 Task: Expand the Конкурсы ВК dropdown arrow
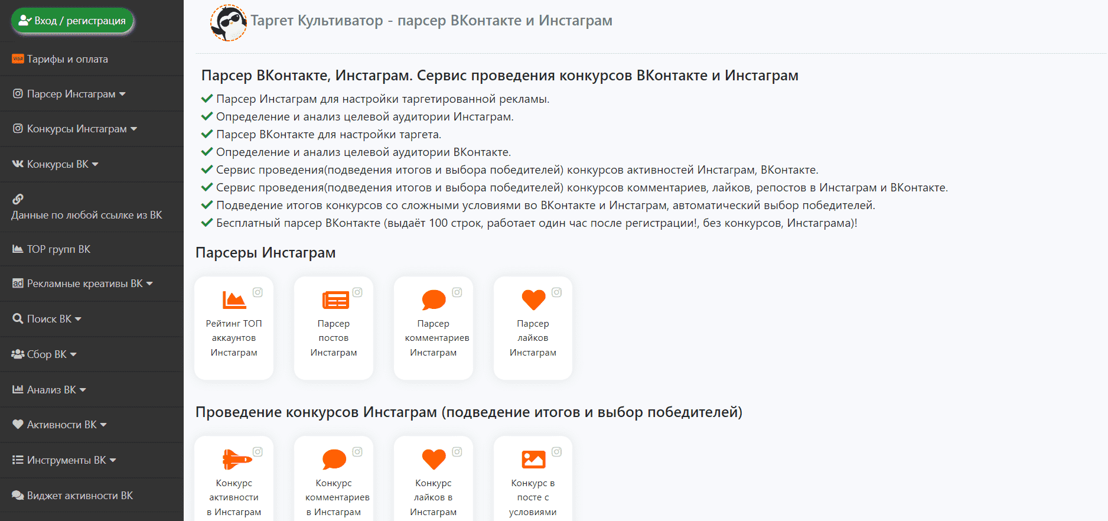pos(95,164)
